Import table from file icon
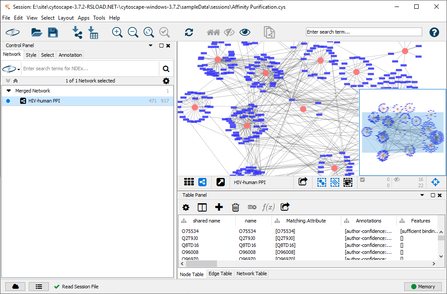This screenshot has height=294, width=447. [x=93, y=32]
